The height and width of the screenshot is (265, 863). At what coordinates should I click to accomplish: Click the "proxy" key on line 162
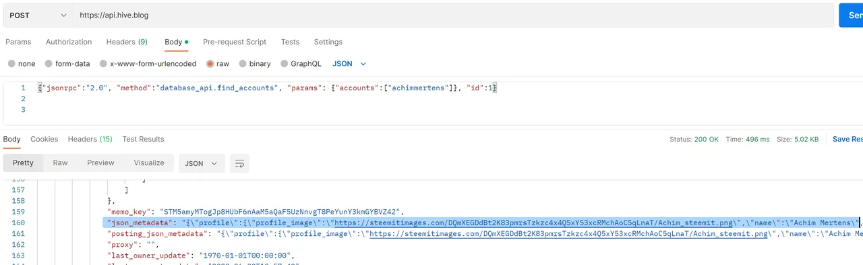pyautogui.click(x=123, y=245)
